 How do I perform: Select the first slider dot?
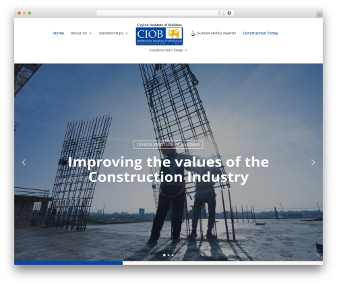pos(164,255)
